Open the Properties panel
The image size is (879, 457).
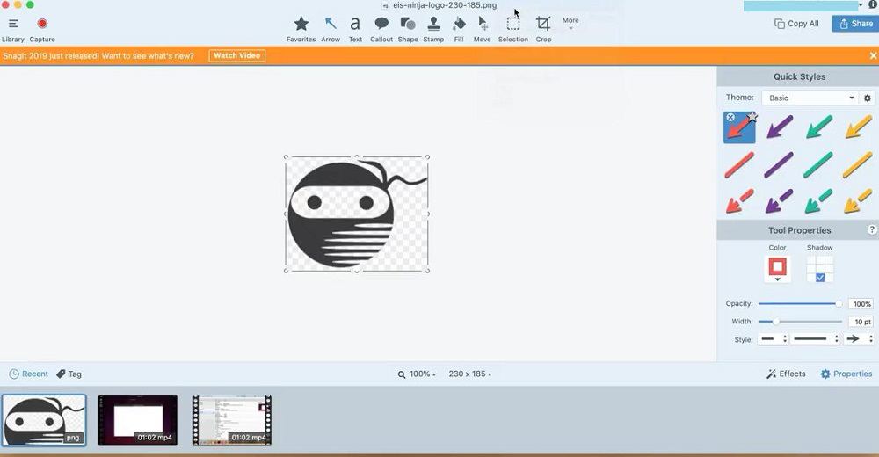[846, 374]
